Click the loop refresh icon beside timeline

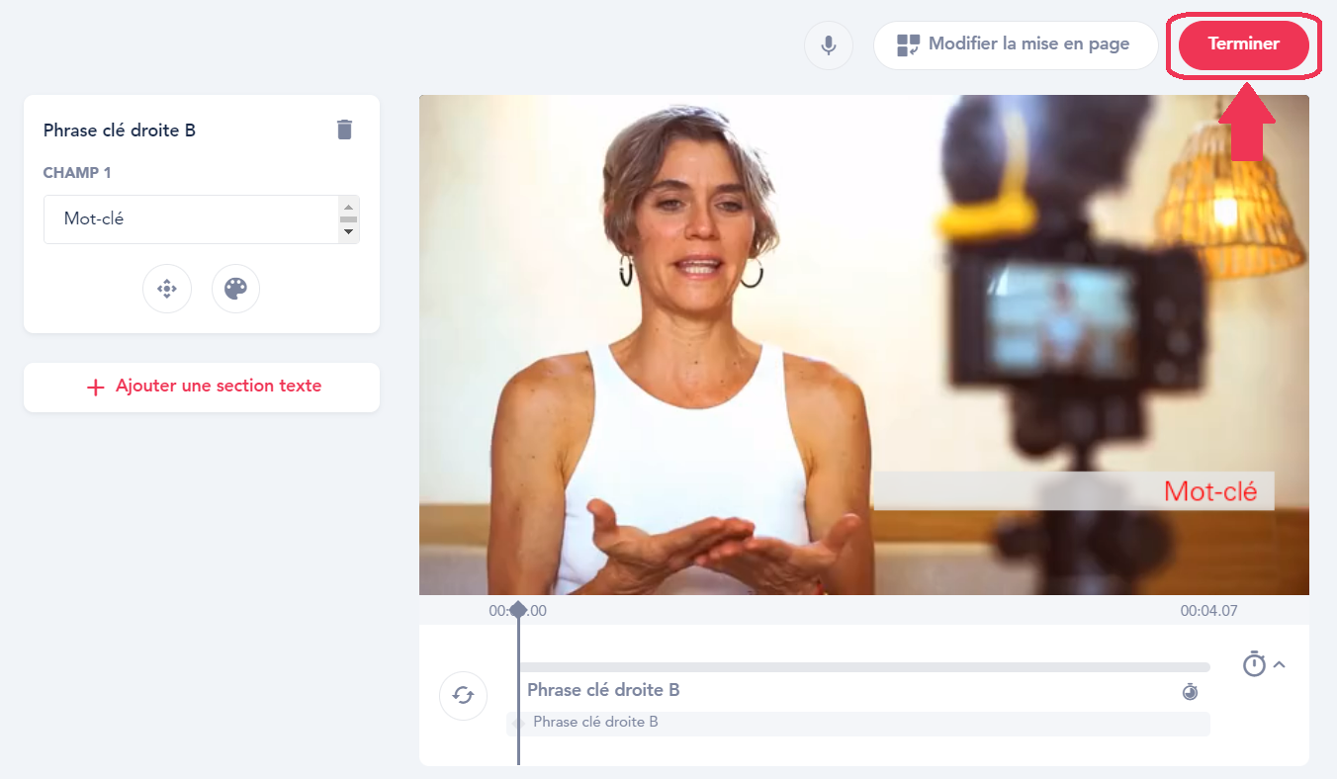click(463, 695)
